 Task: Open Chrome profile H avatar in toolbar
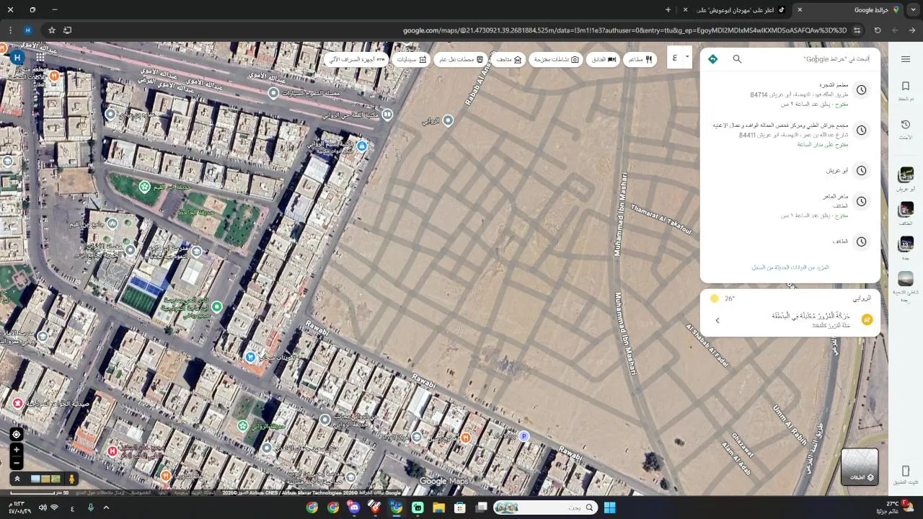pos(28,30)
